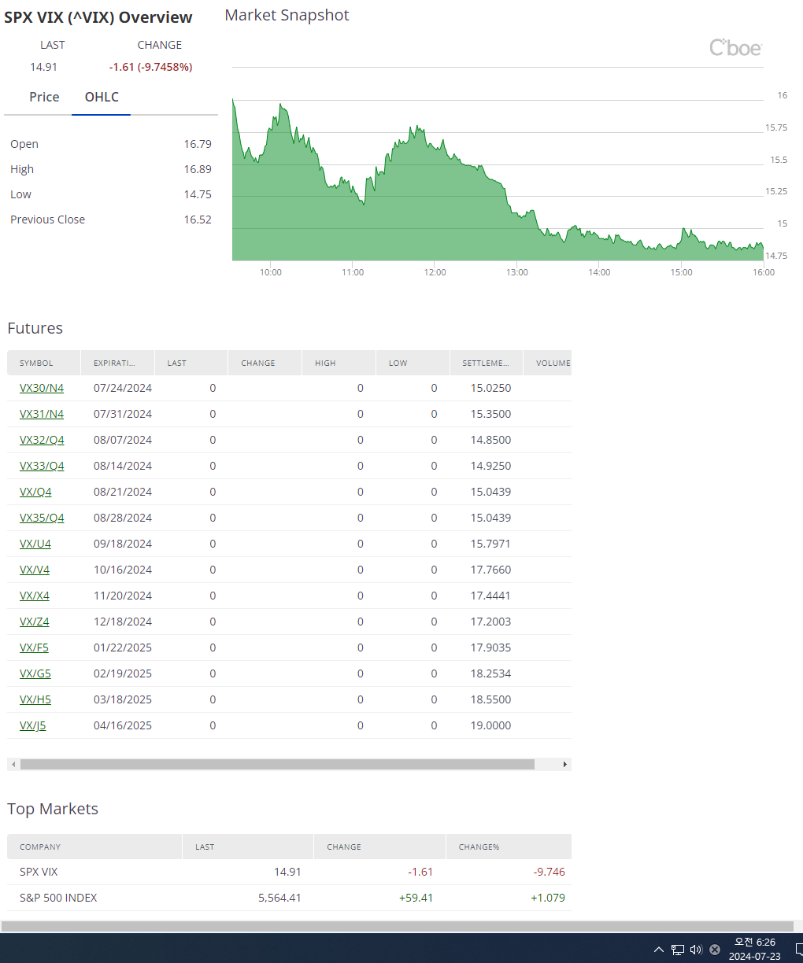The height and width of the screenshot is (963, 803).
Task: Open the VX35/Q4 futures link
Action: click(42, 518)
